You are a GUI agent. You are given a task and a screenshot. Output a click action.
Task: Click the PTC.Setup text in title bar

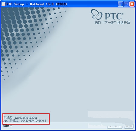[x=15, y=4]
